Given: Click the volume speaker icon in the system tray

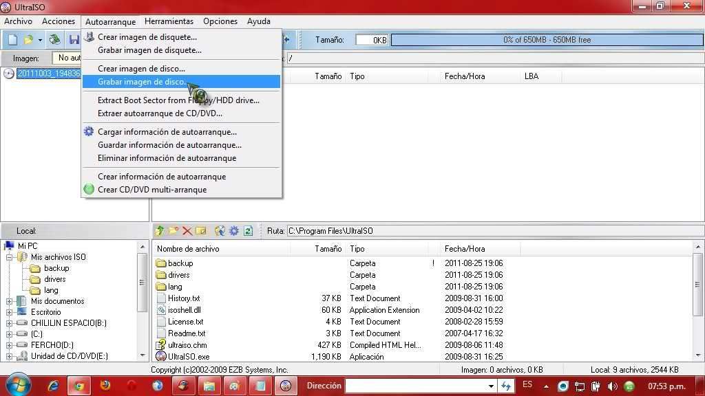Looking at the screenshot, I should tap(612, 386).
